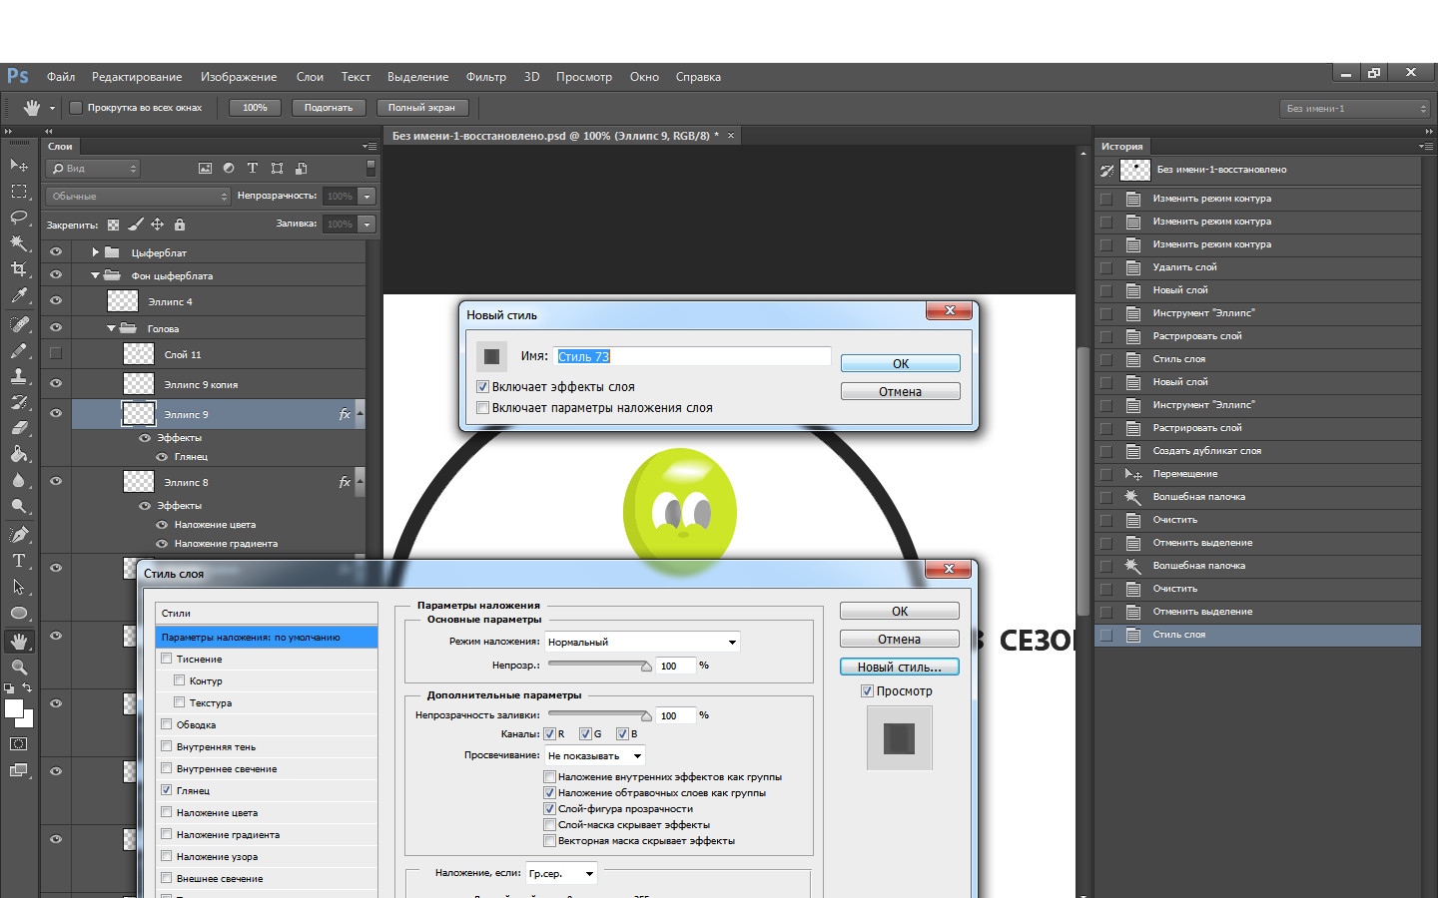Enable Прокрутка во всех окнах checkbox
The width and height of the screenshot is (1438, 898).
point(76,108)
